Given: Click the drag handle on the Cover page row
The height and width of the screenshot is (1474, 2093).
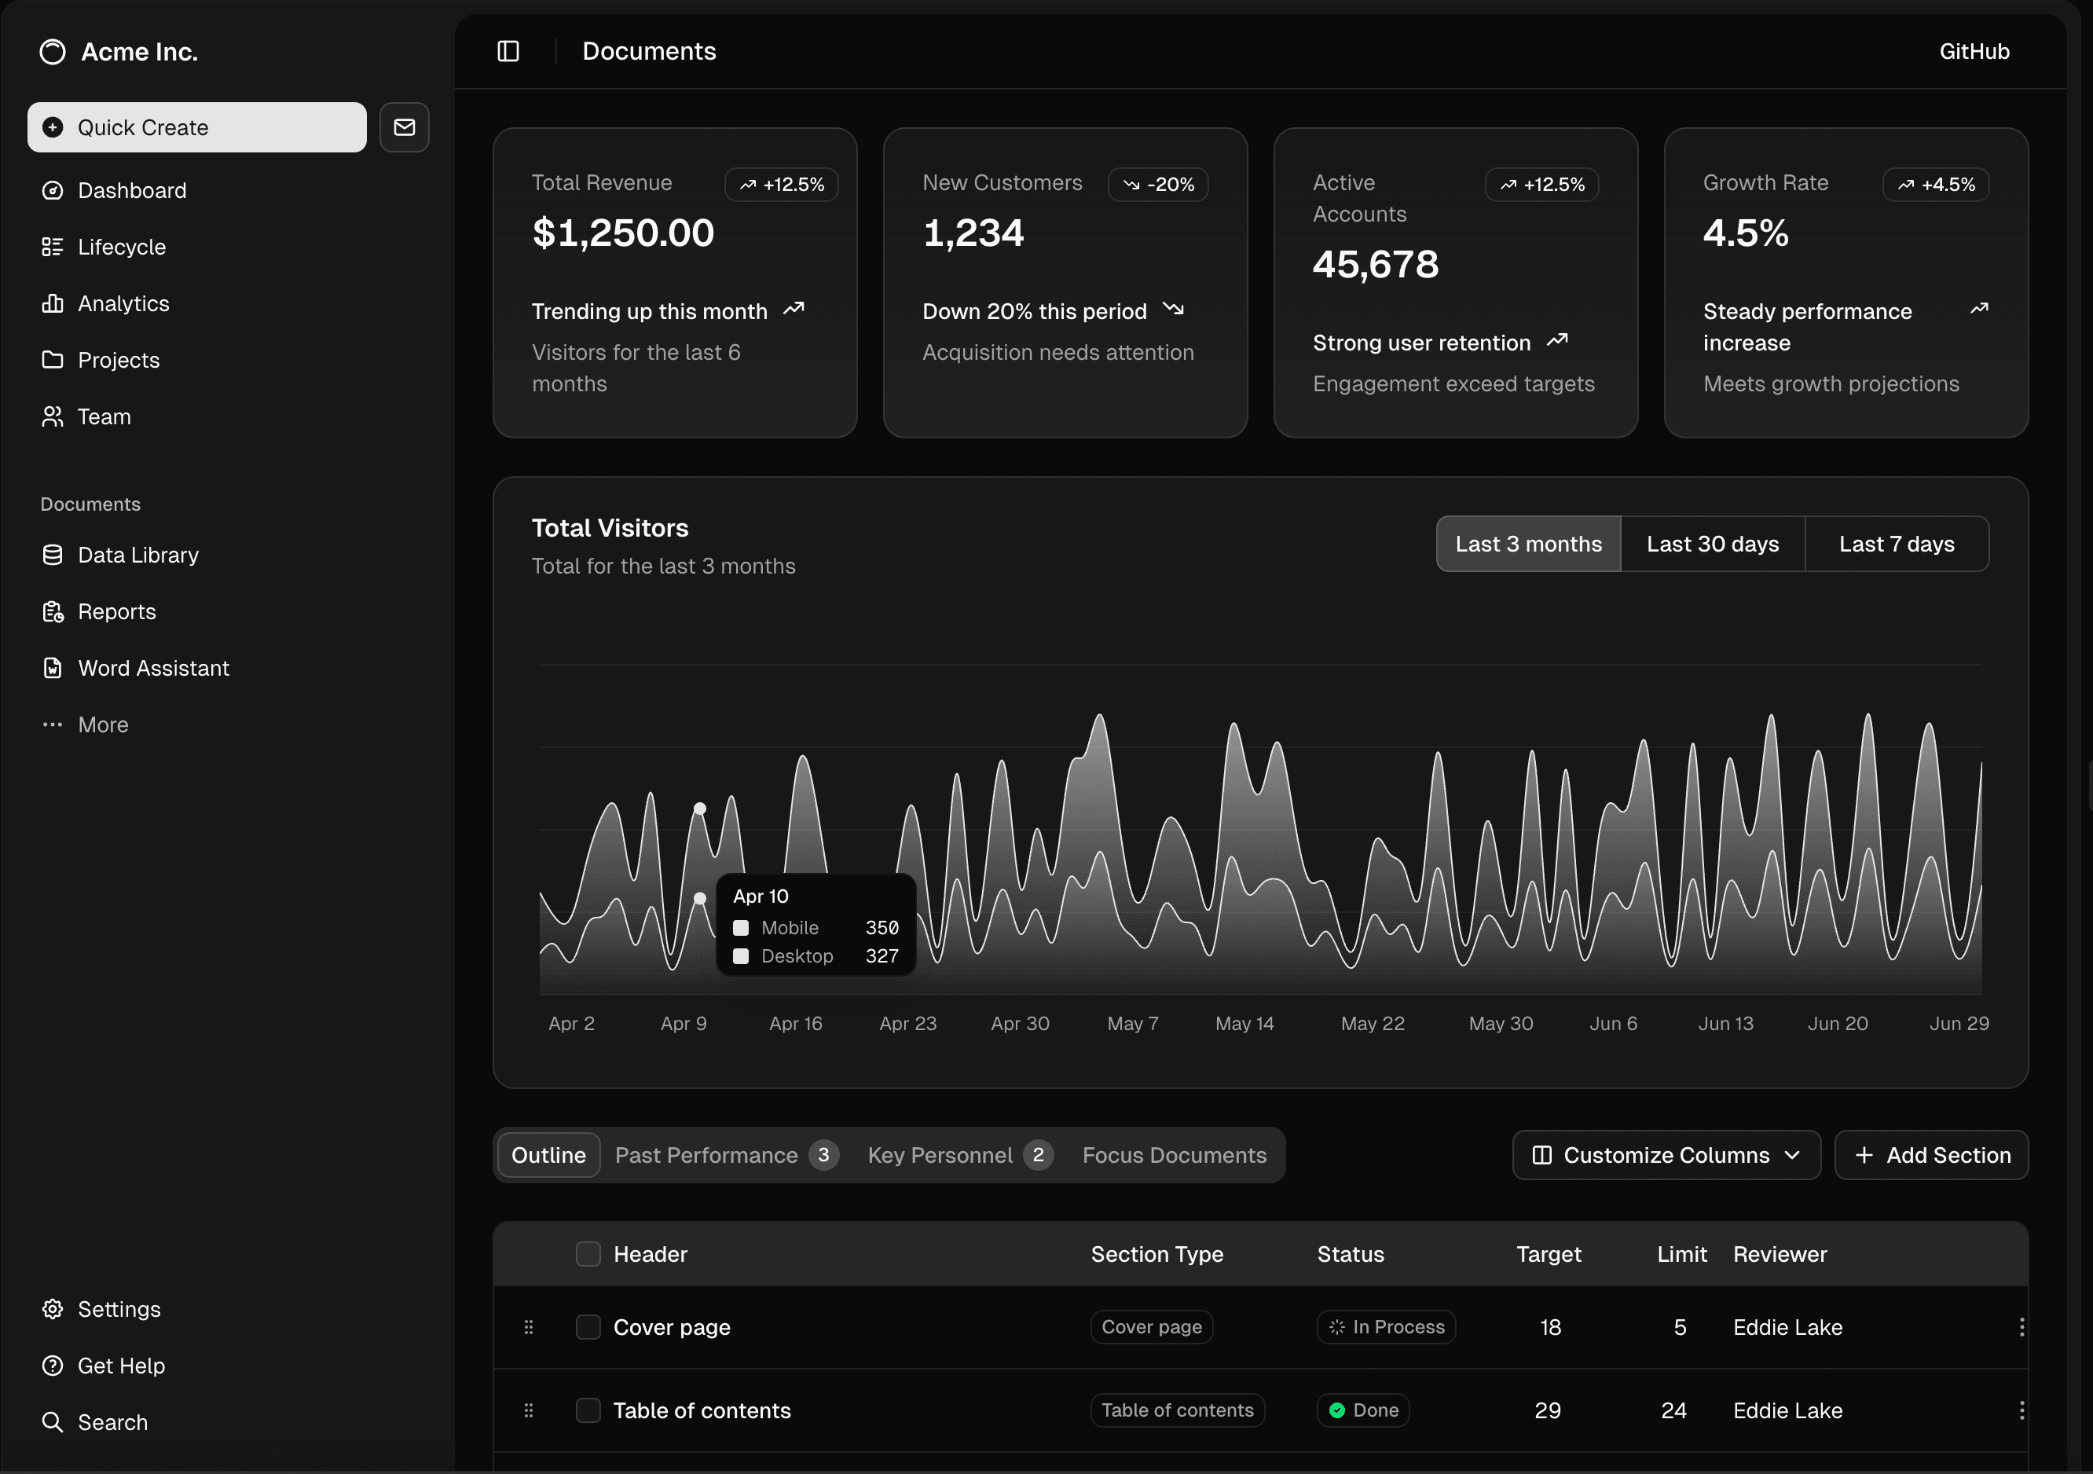Looking at the screenshot, I should (529, 1327).
